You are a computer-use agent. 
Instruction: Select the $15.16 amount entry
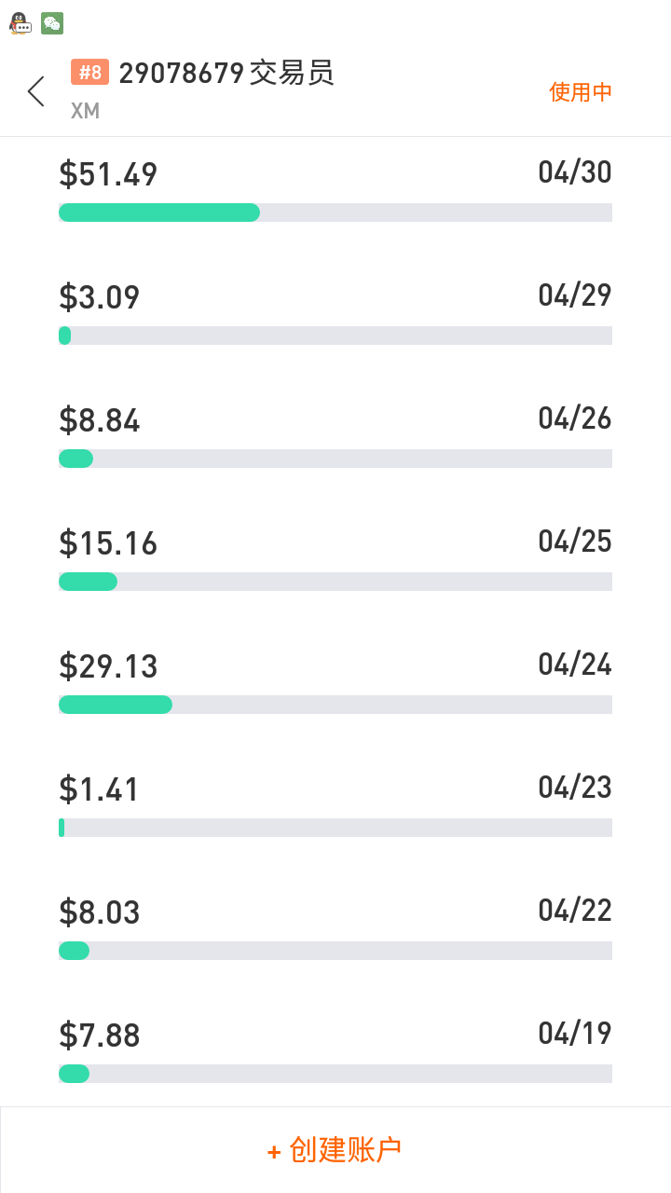(108, 543)
